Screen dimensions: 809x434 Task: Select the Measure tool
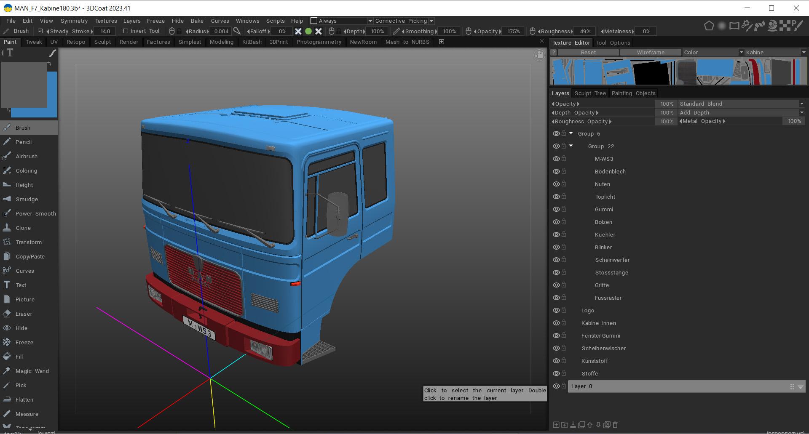27,414
